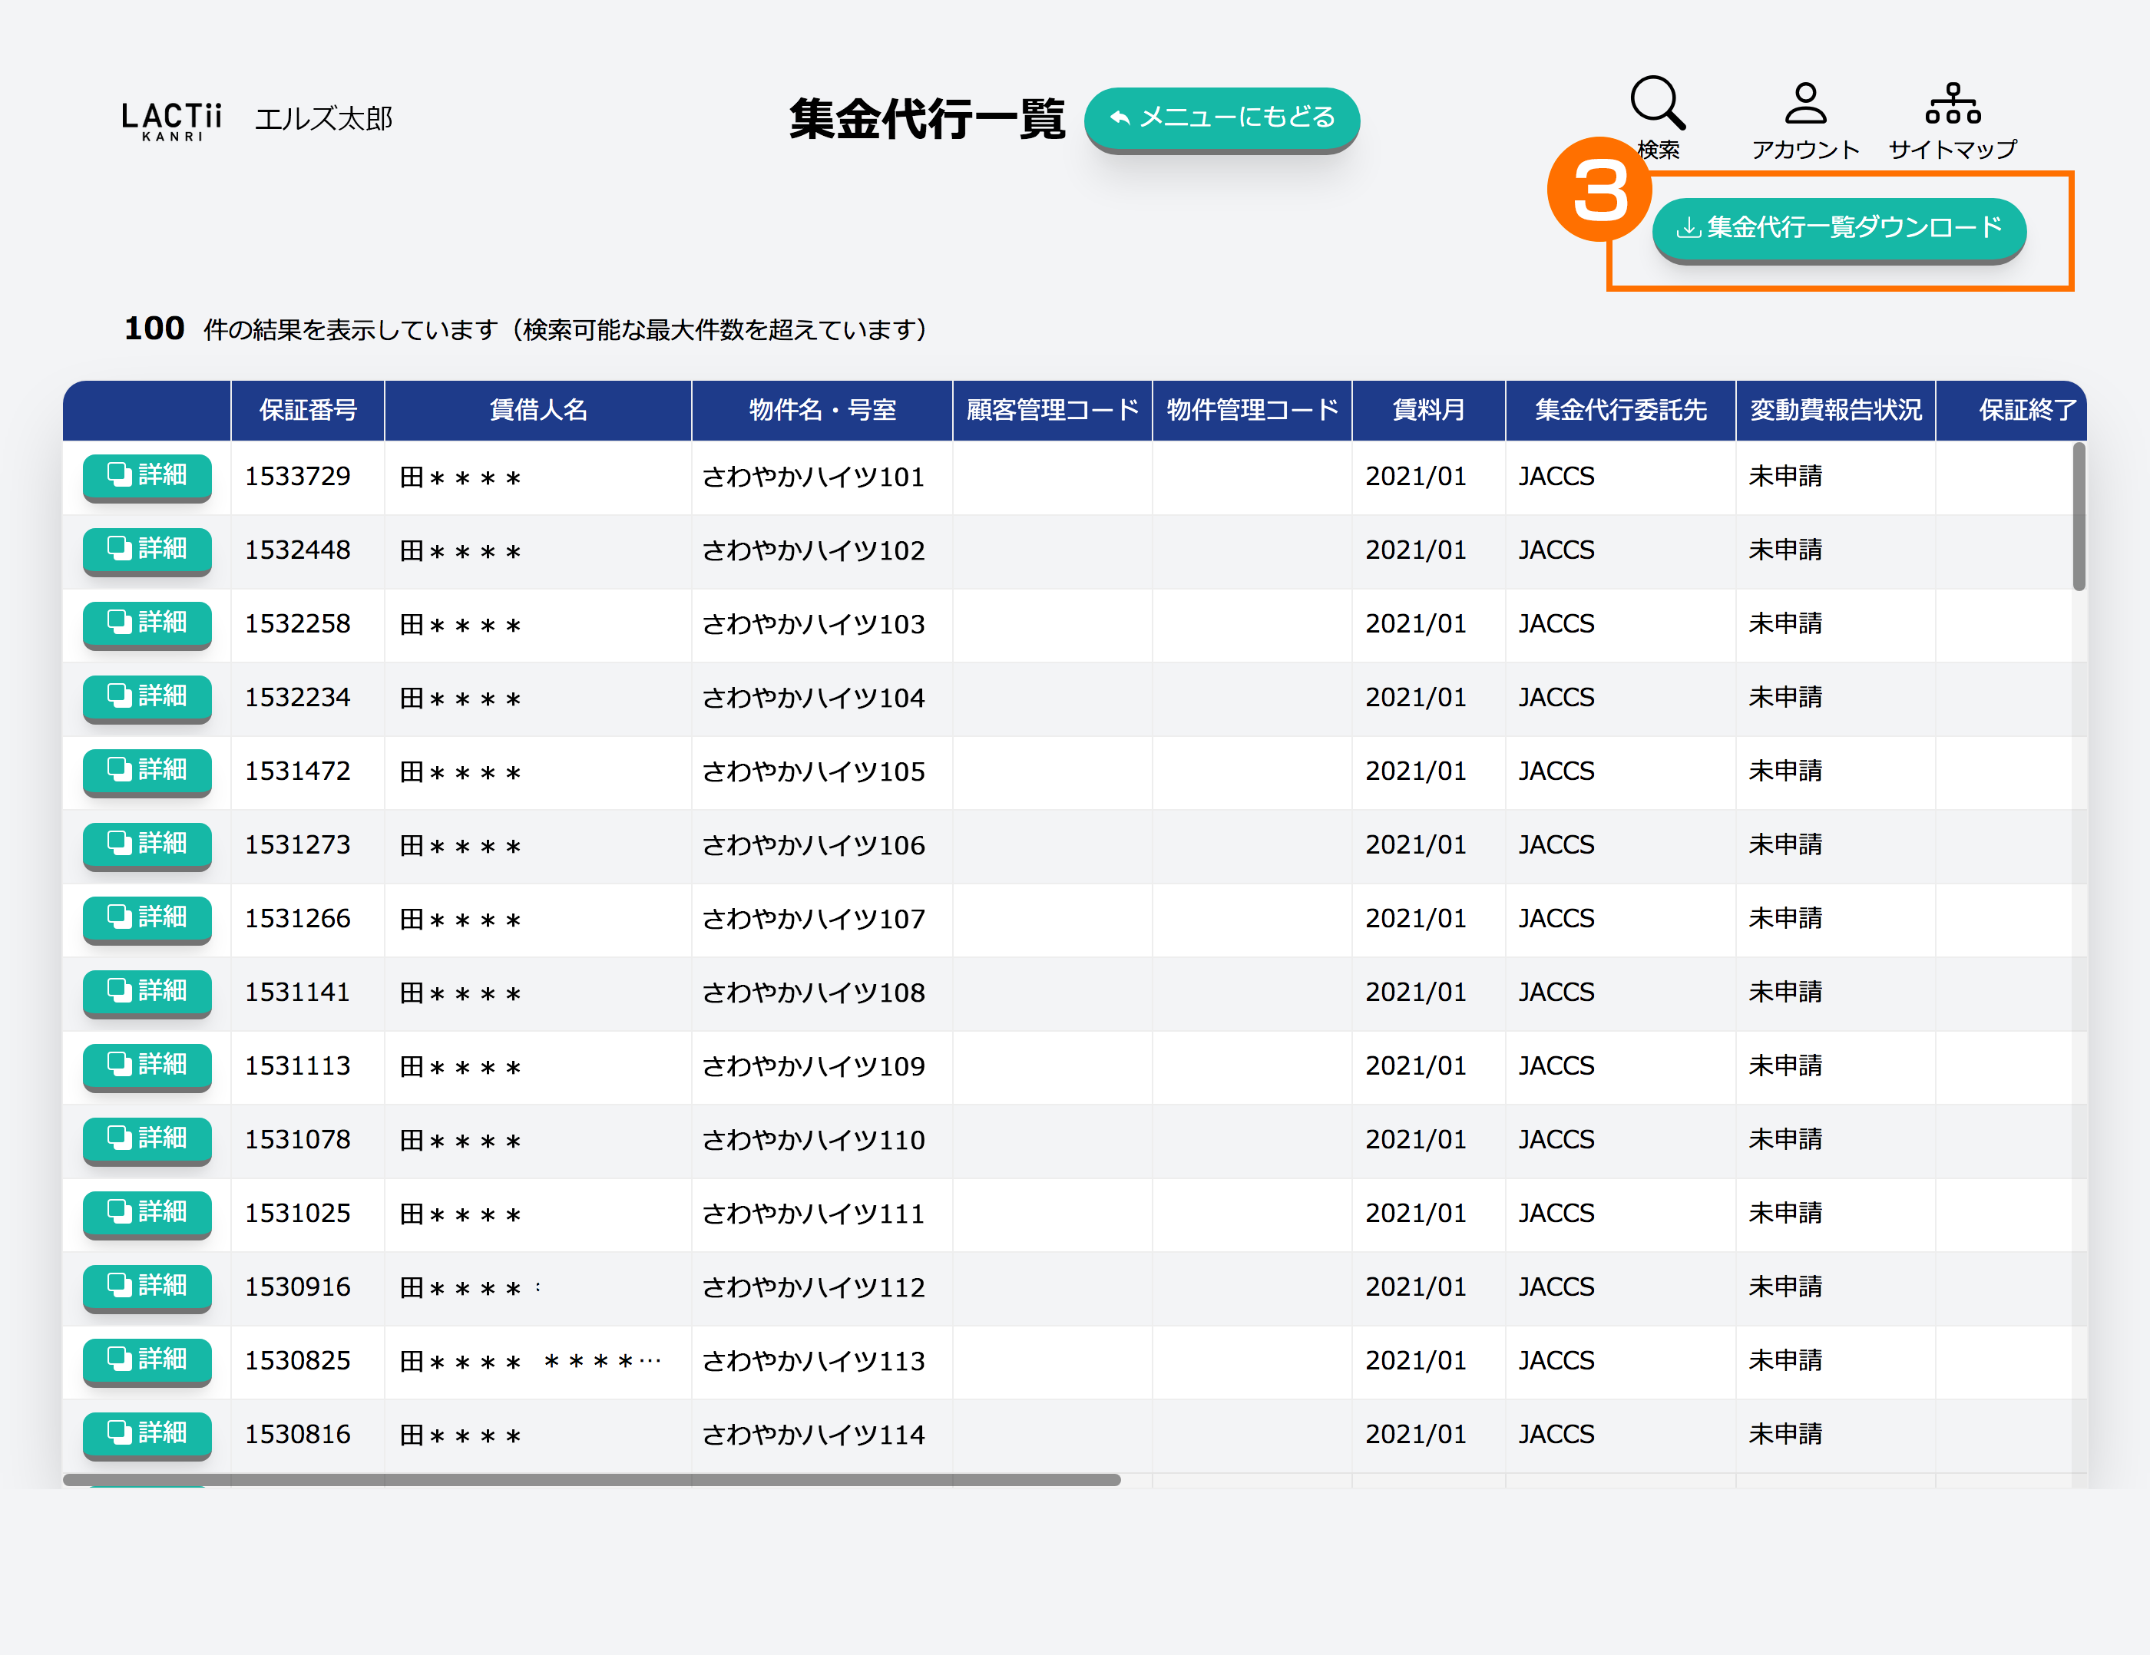Open 詳細 for さわやかハイツ105 row
Viewport: 2150px width, 1655px height.
[147, 771]
